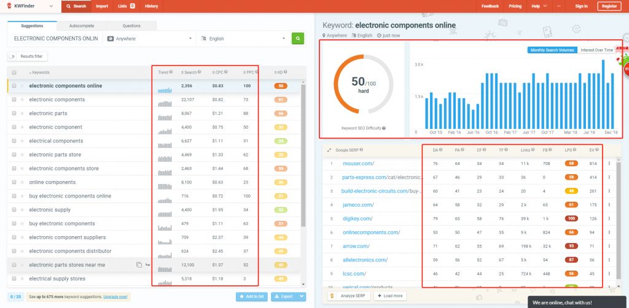Click the help icon next to Trend

coord(171,72)
